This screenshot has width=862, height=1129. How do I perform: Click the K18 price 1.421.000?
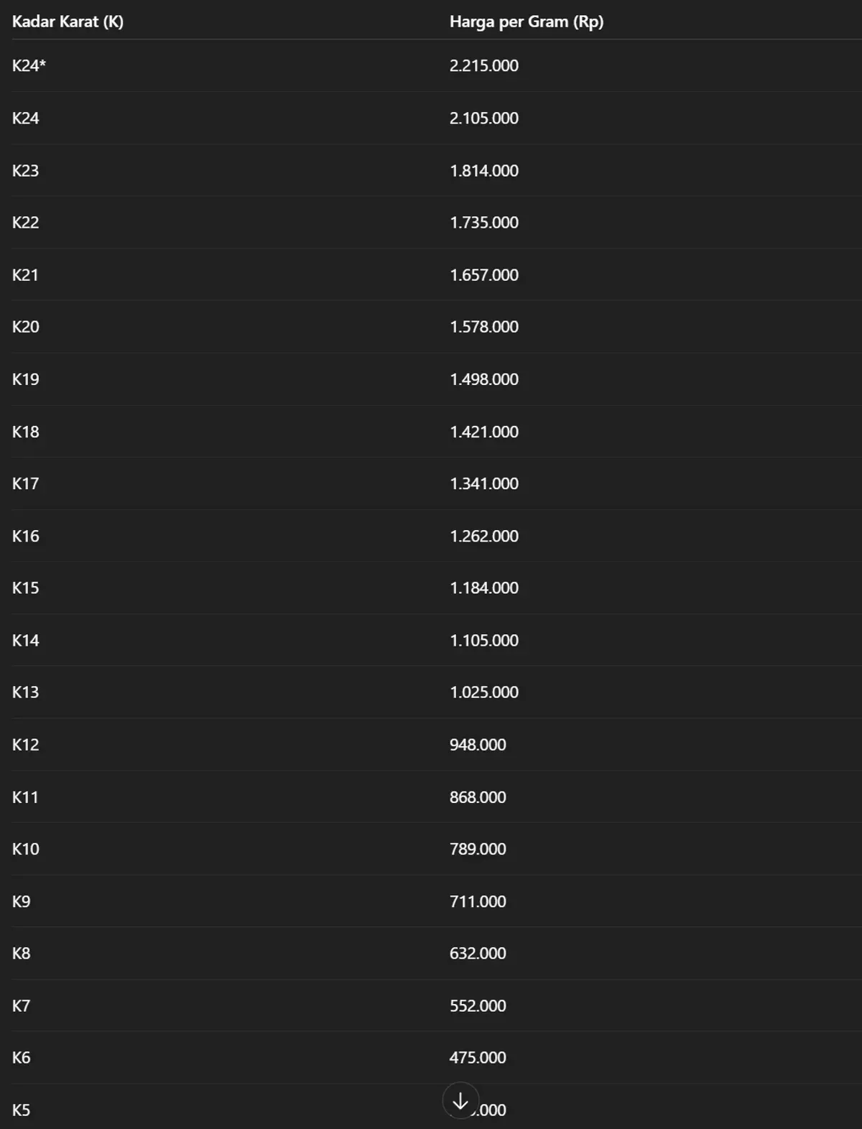[x=483, y=432]
